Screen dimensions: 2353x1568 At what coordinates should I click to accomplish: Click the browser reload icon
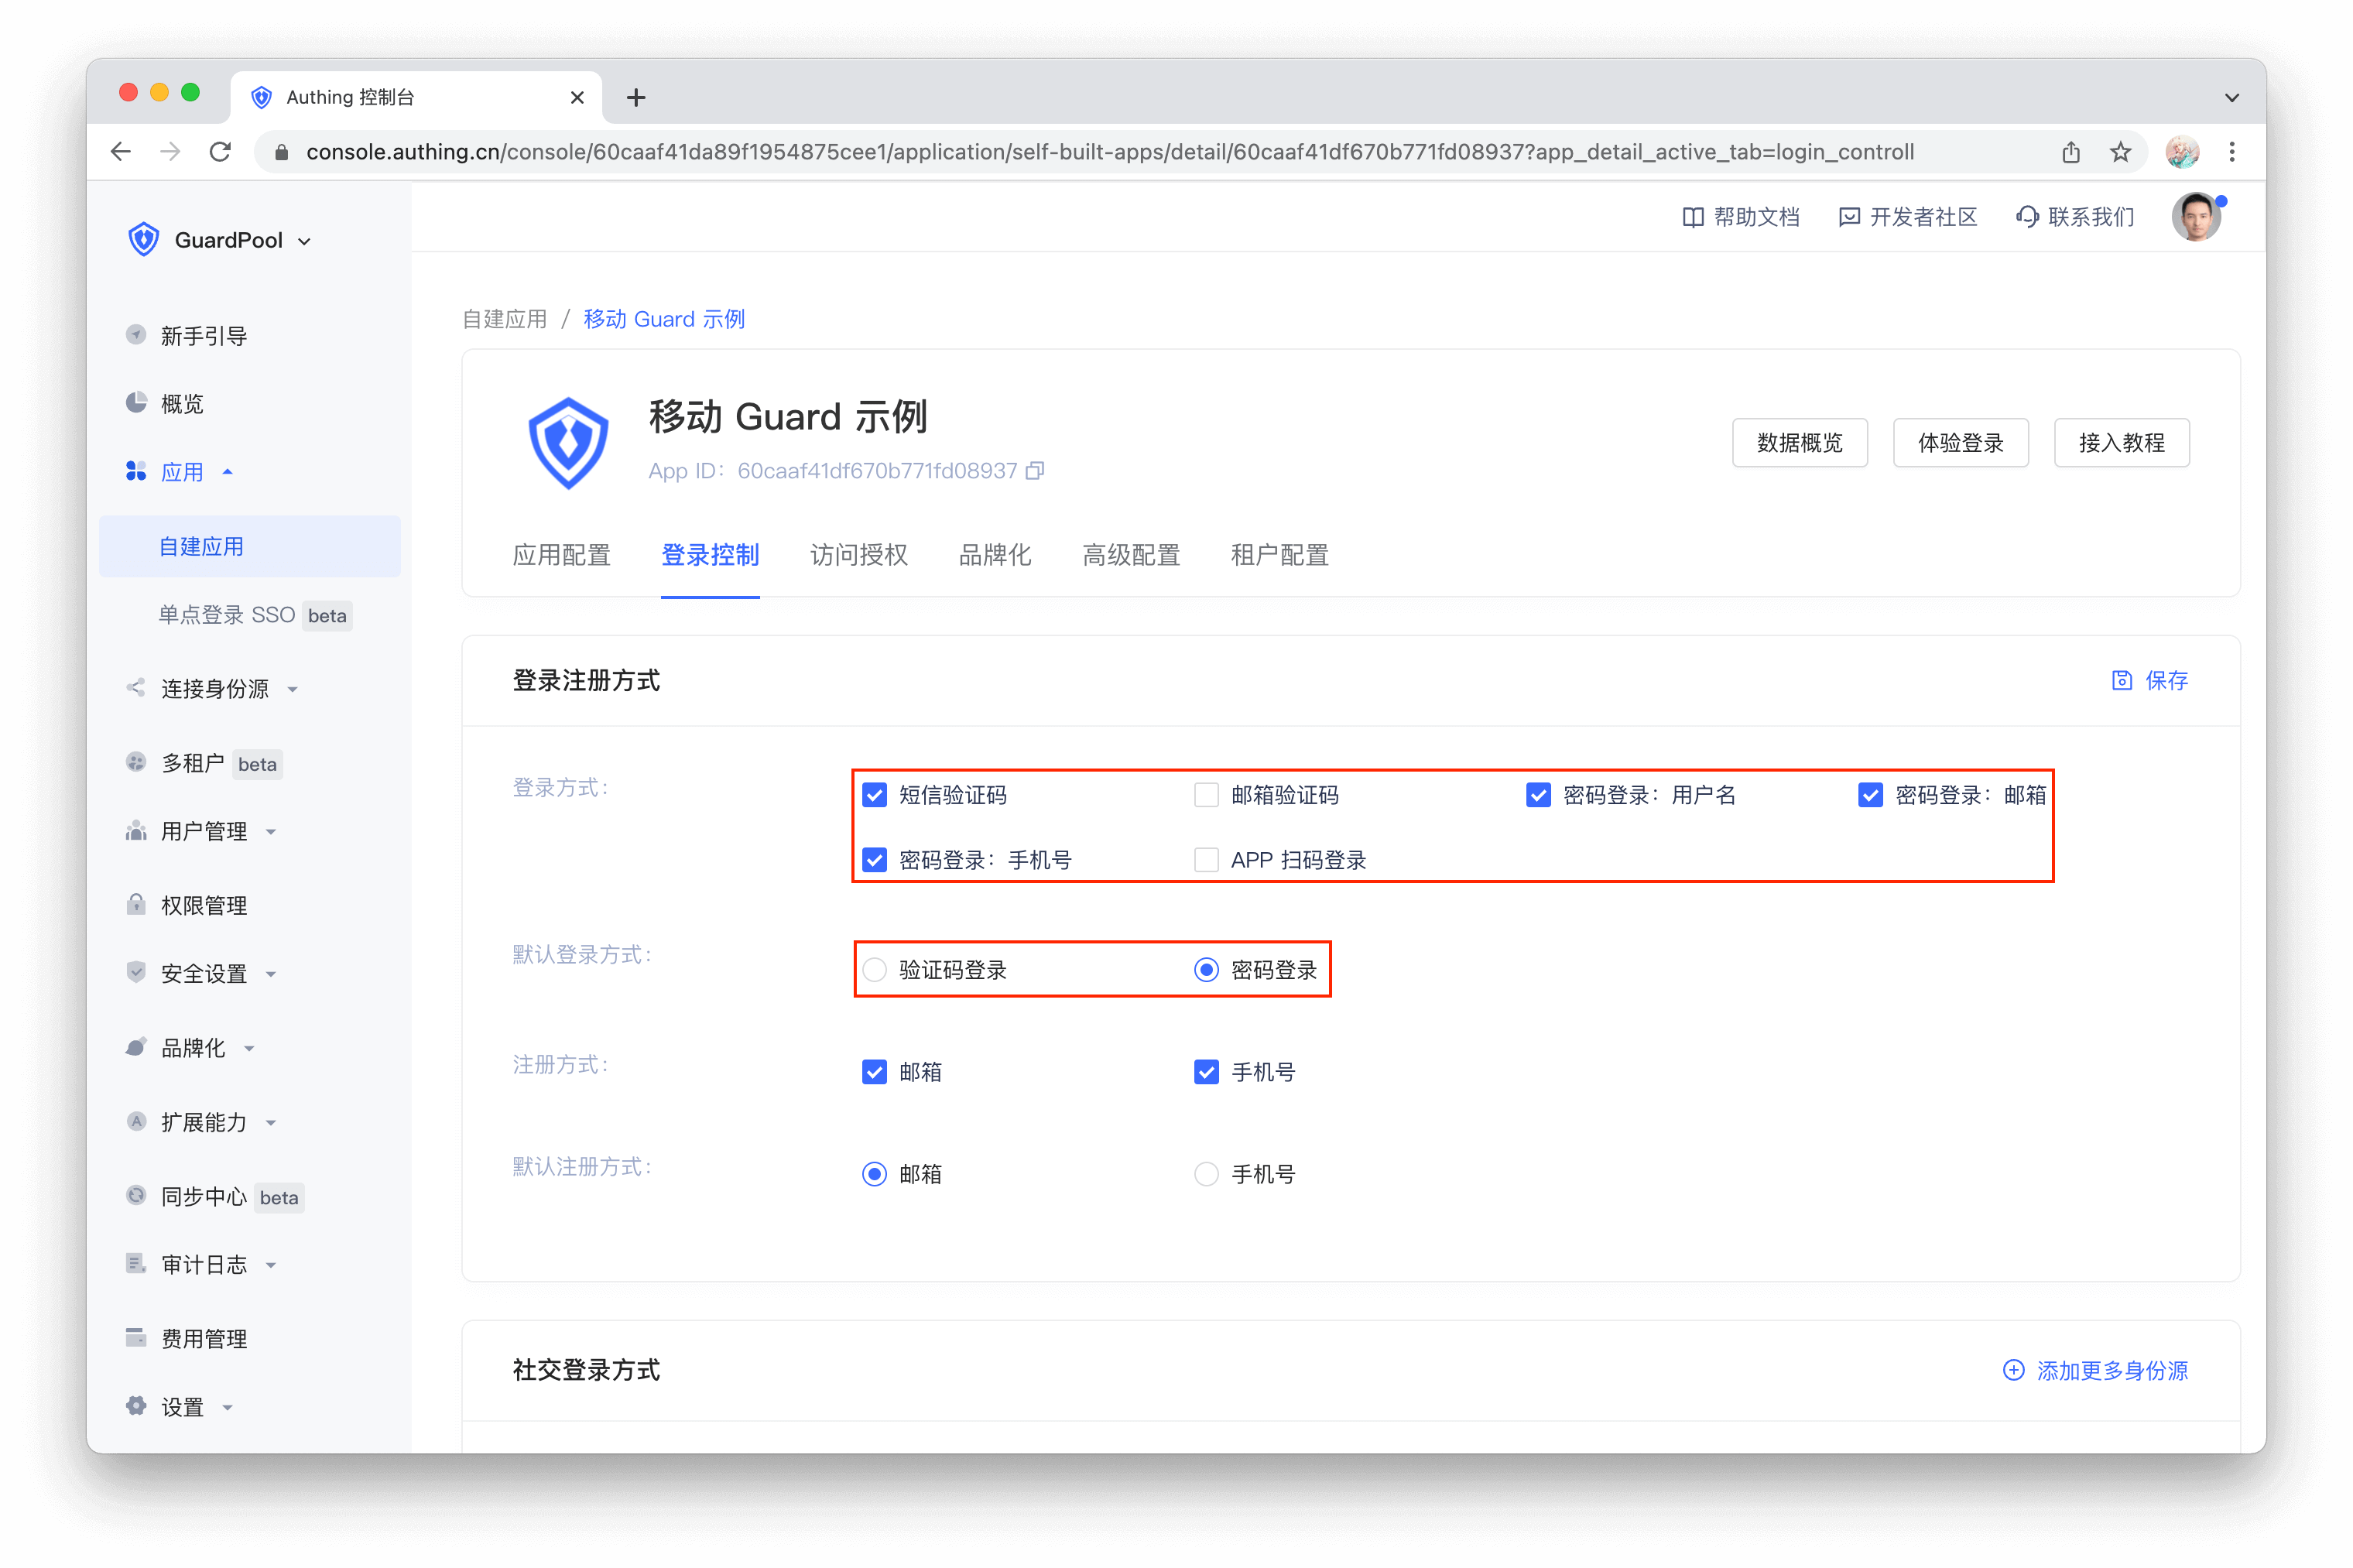pos(221,152)
